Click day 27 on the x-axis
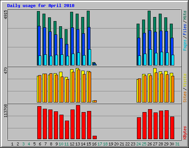 [x=155, y=144]
